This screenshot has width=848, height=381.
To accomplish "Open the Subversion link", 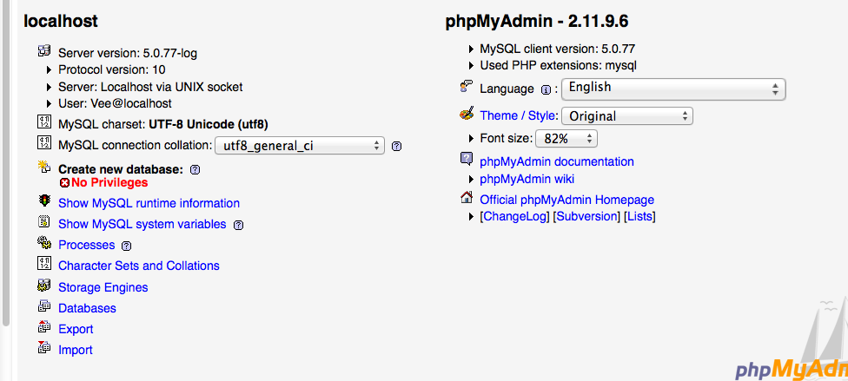I will pos(586,216).
